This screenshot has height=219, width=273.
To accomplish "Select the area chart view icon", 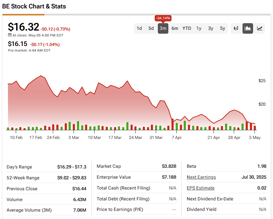I will pos(248,28).
